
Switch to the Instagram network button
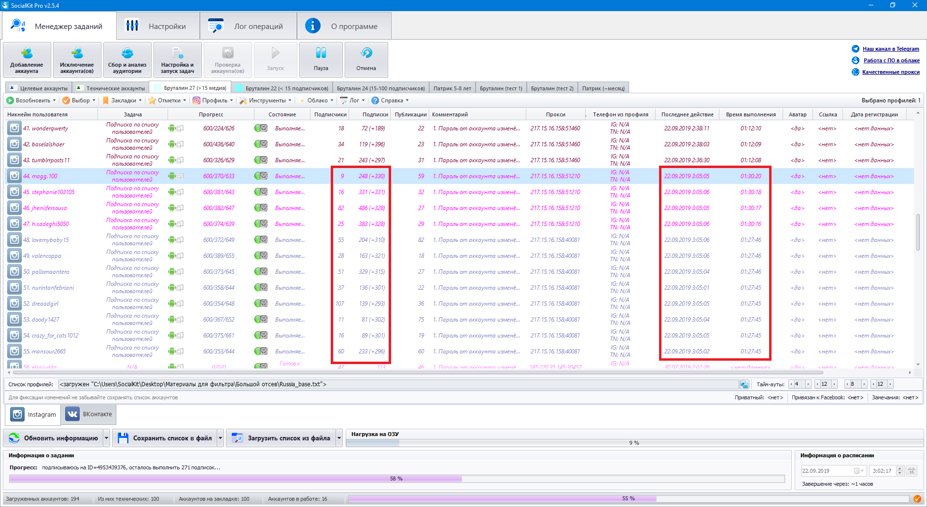point(33,414)
